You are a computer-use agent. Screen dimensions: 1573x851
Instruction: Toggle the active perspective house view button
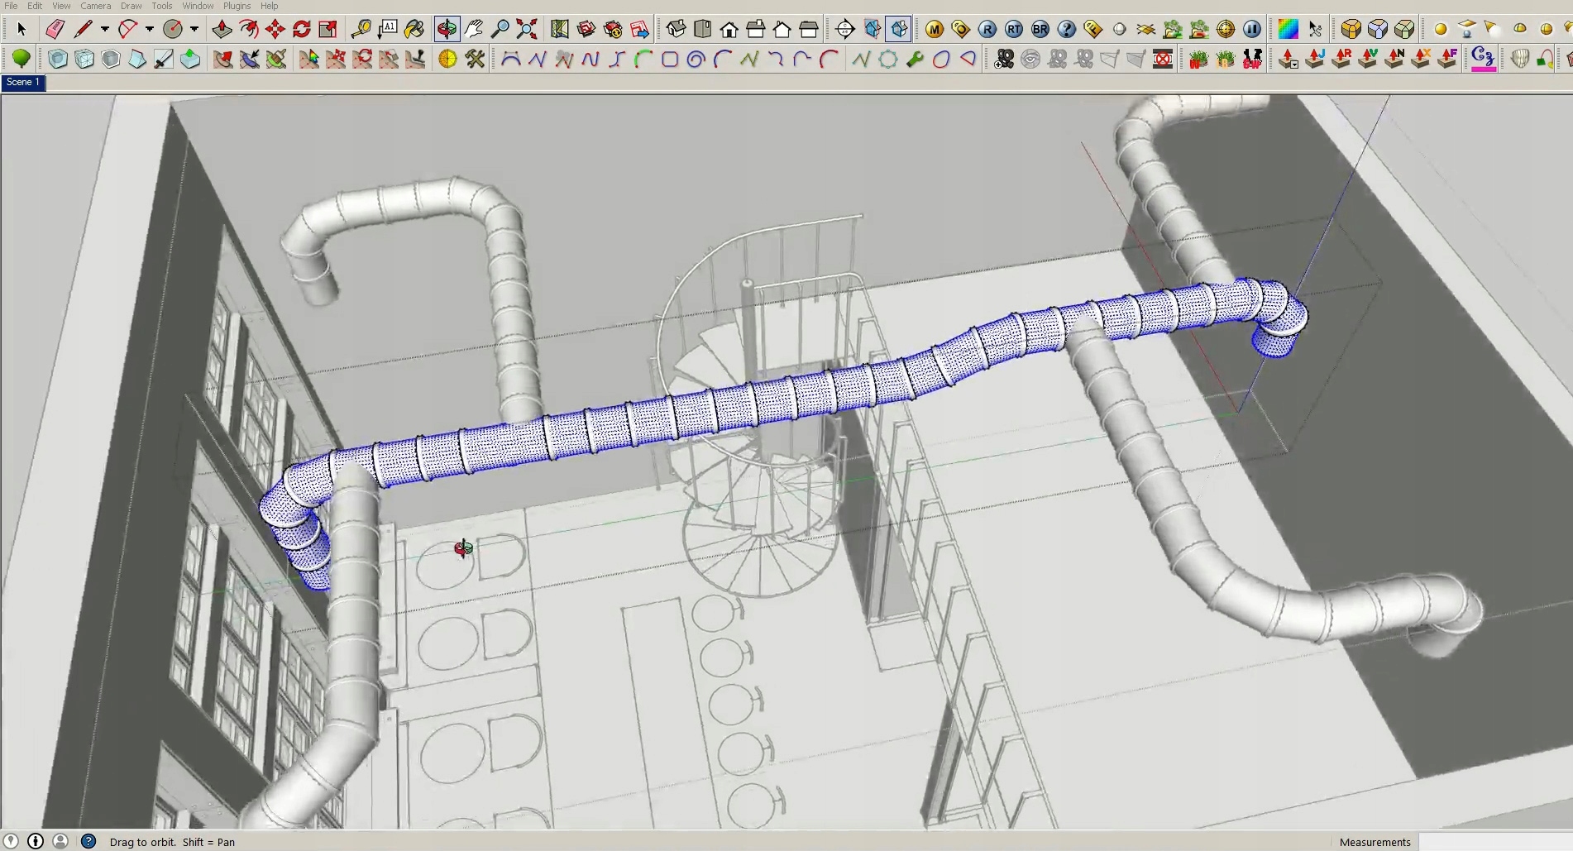coord(898,30)
